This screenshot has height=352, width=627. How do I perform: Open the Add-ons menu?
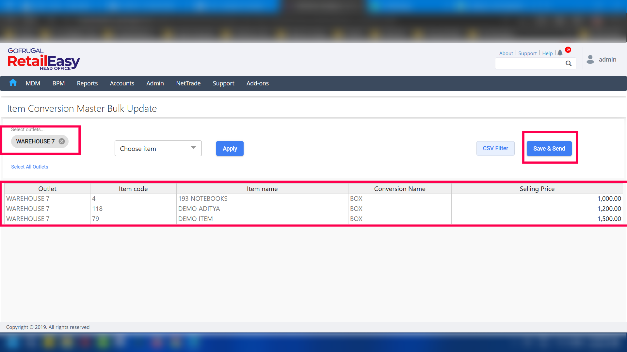(x=257, y=83)
